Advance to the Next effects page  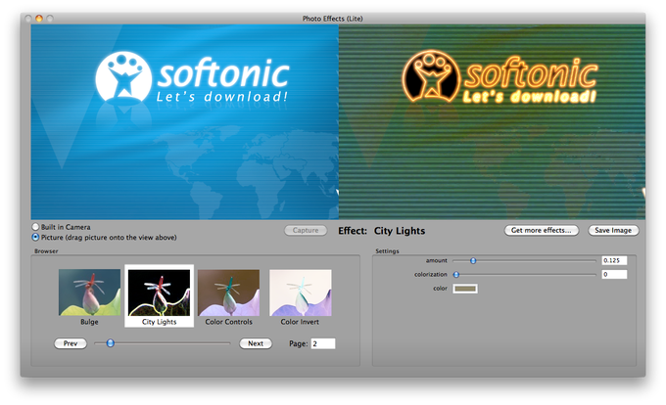click(x=256, y=343)
